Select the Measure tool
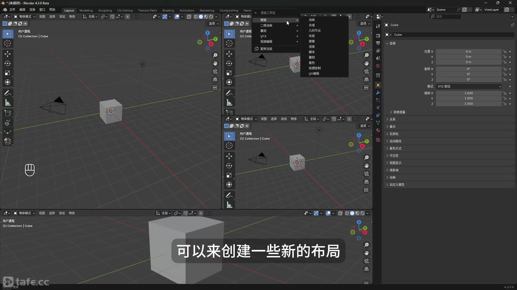The width and height of the screenshot is (517, 290). 8,103
